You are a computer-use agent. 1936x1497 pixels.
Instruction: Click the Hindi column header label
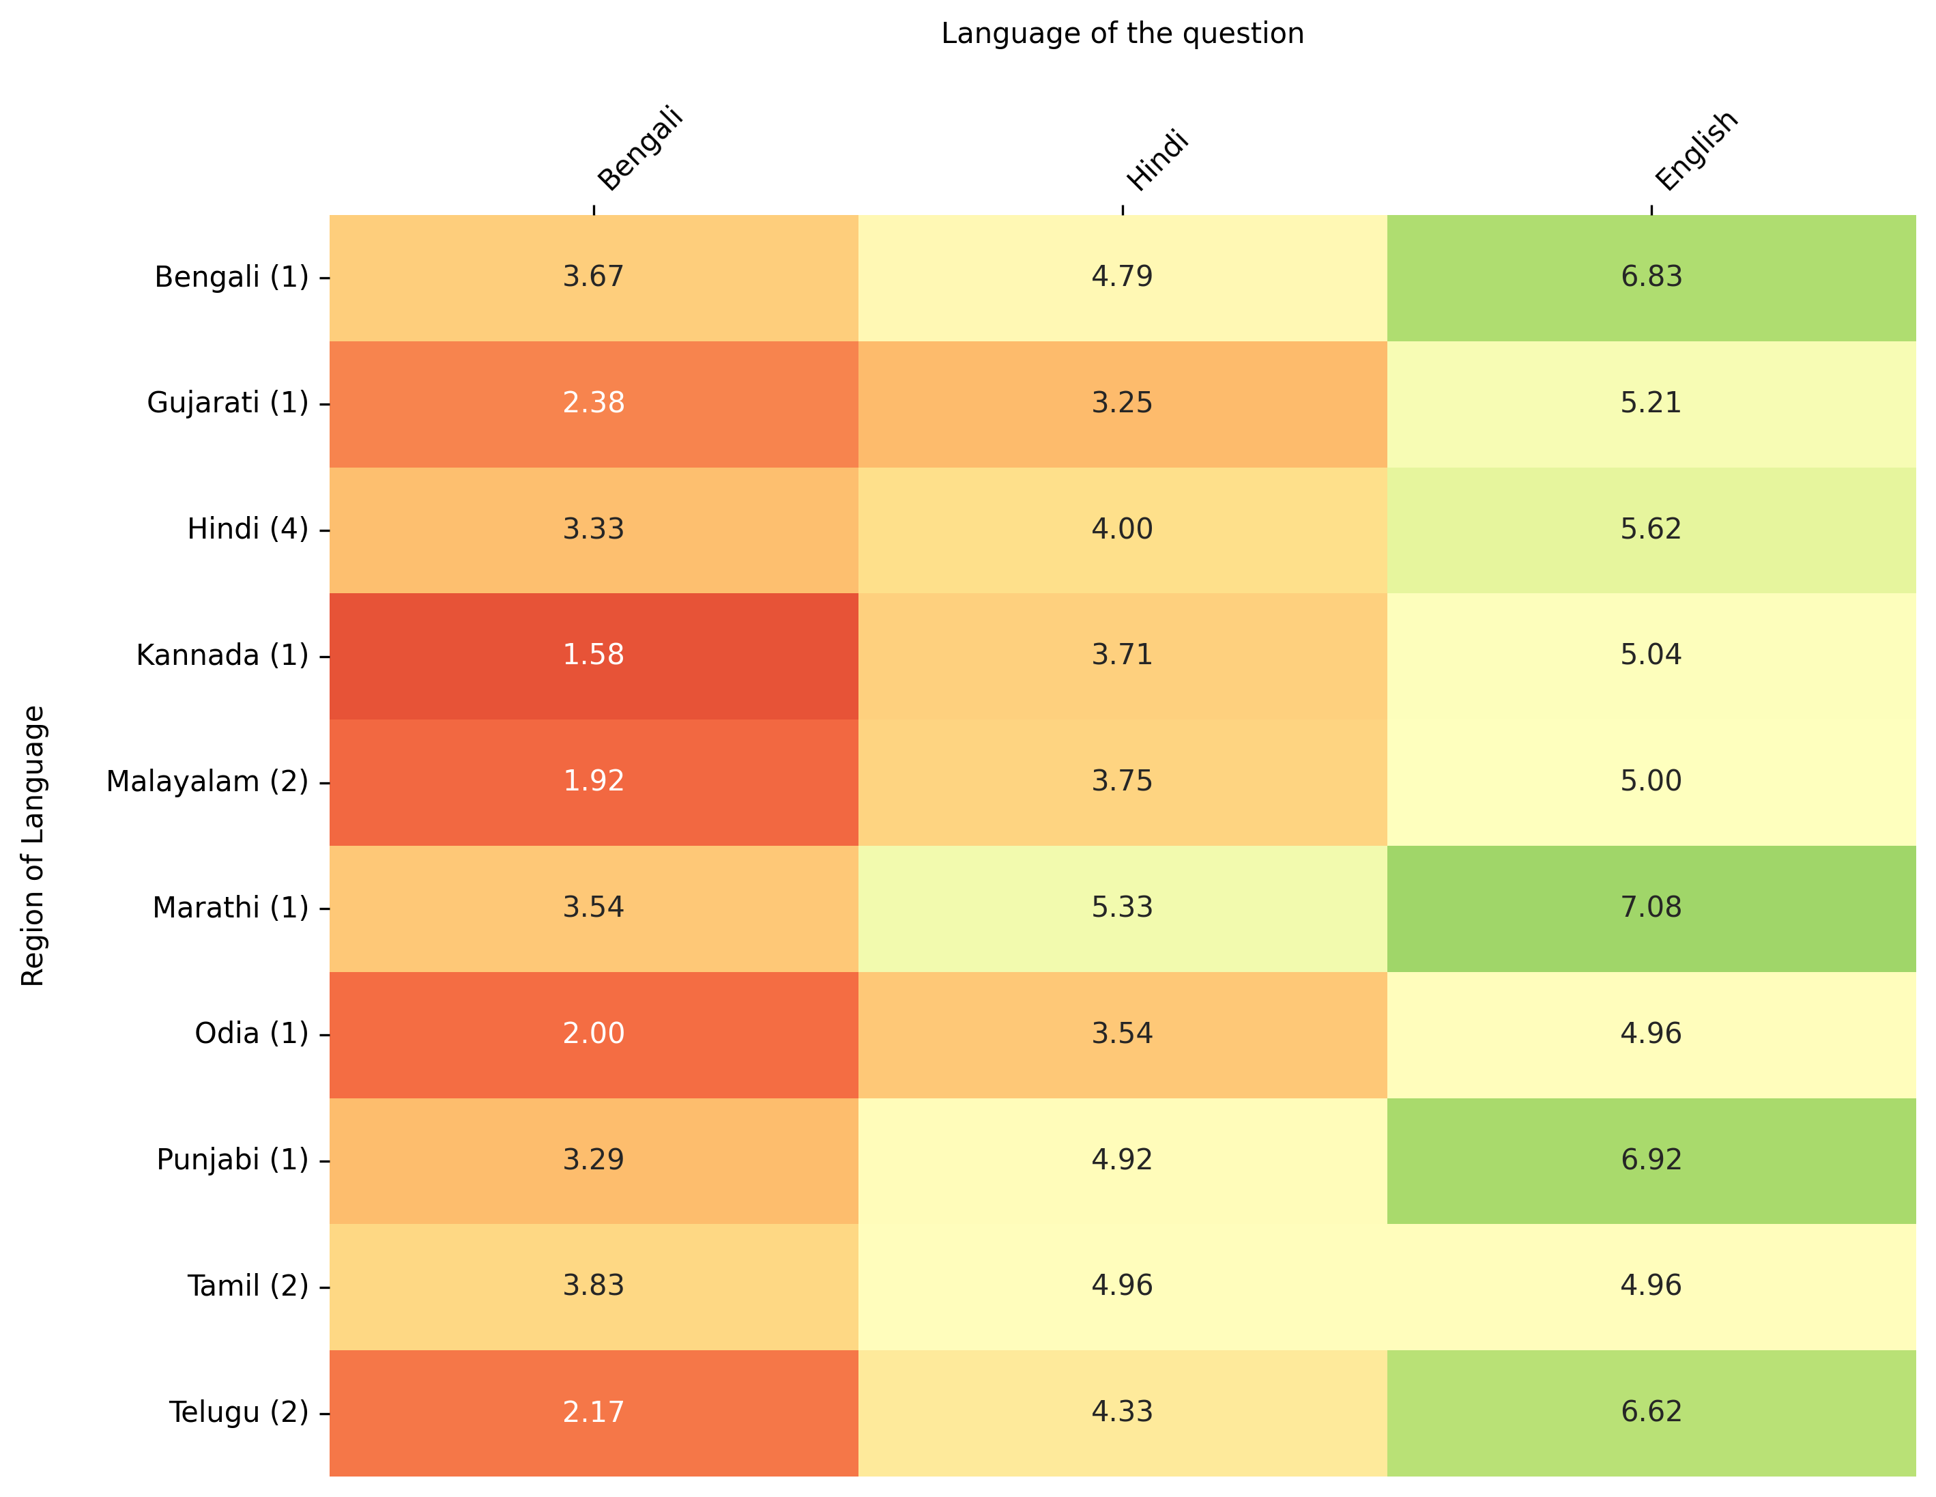pos(1157,160)
